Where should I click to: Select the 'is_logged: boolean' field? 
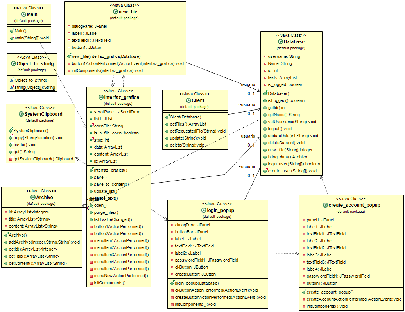285,84
